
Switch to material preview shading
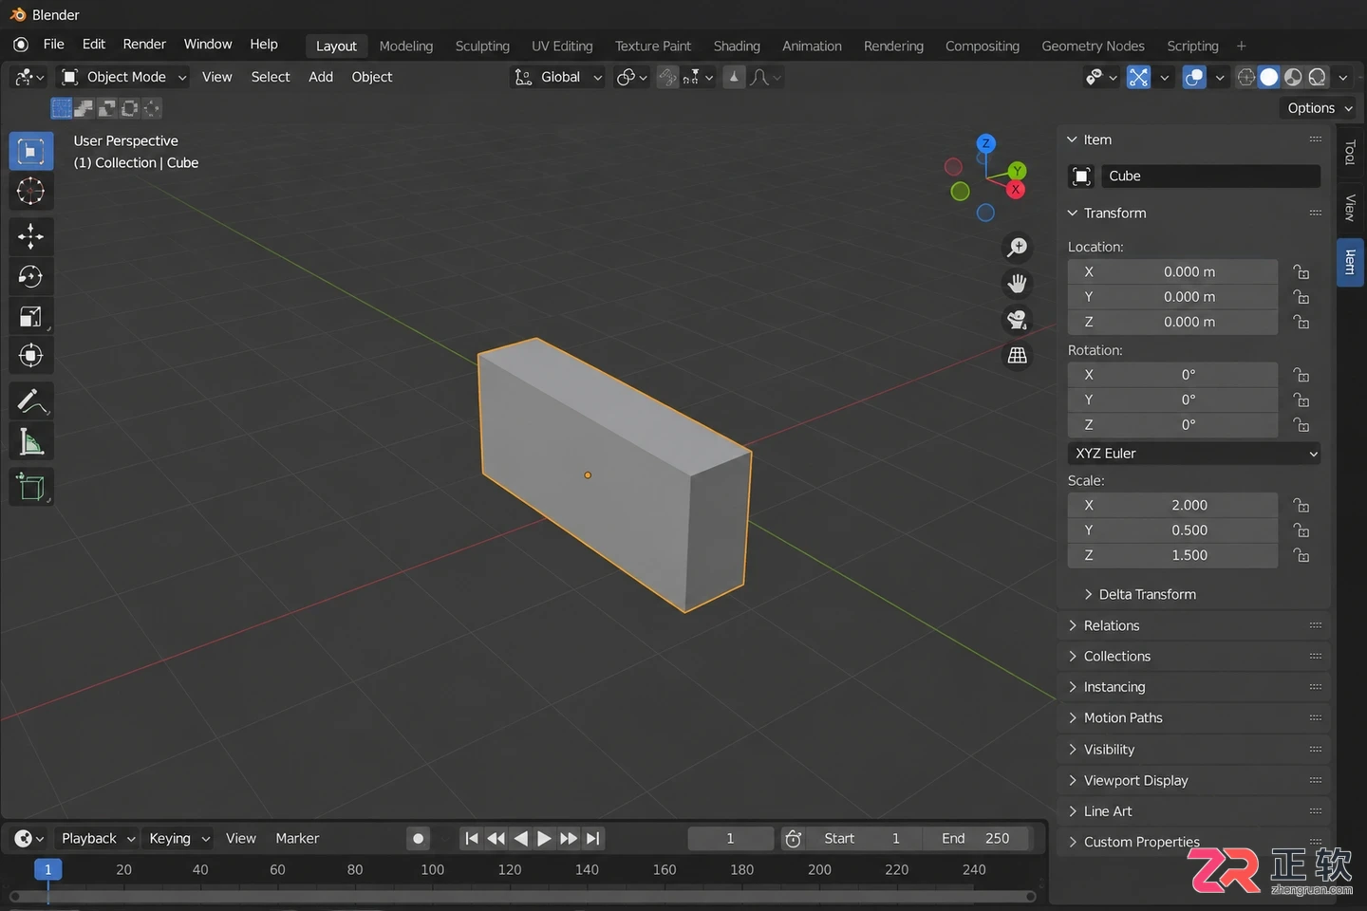coord(1293,78)
